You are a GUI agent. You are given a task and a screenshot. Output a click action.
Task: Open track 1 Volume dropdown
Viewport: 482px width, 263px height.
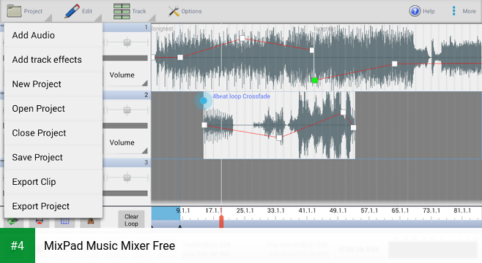click(126, 76)
